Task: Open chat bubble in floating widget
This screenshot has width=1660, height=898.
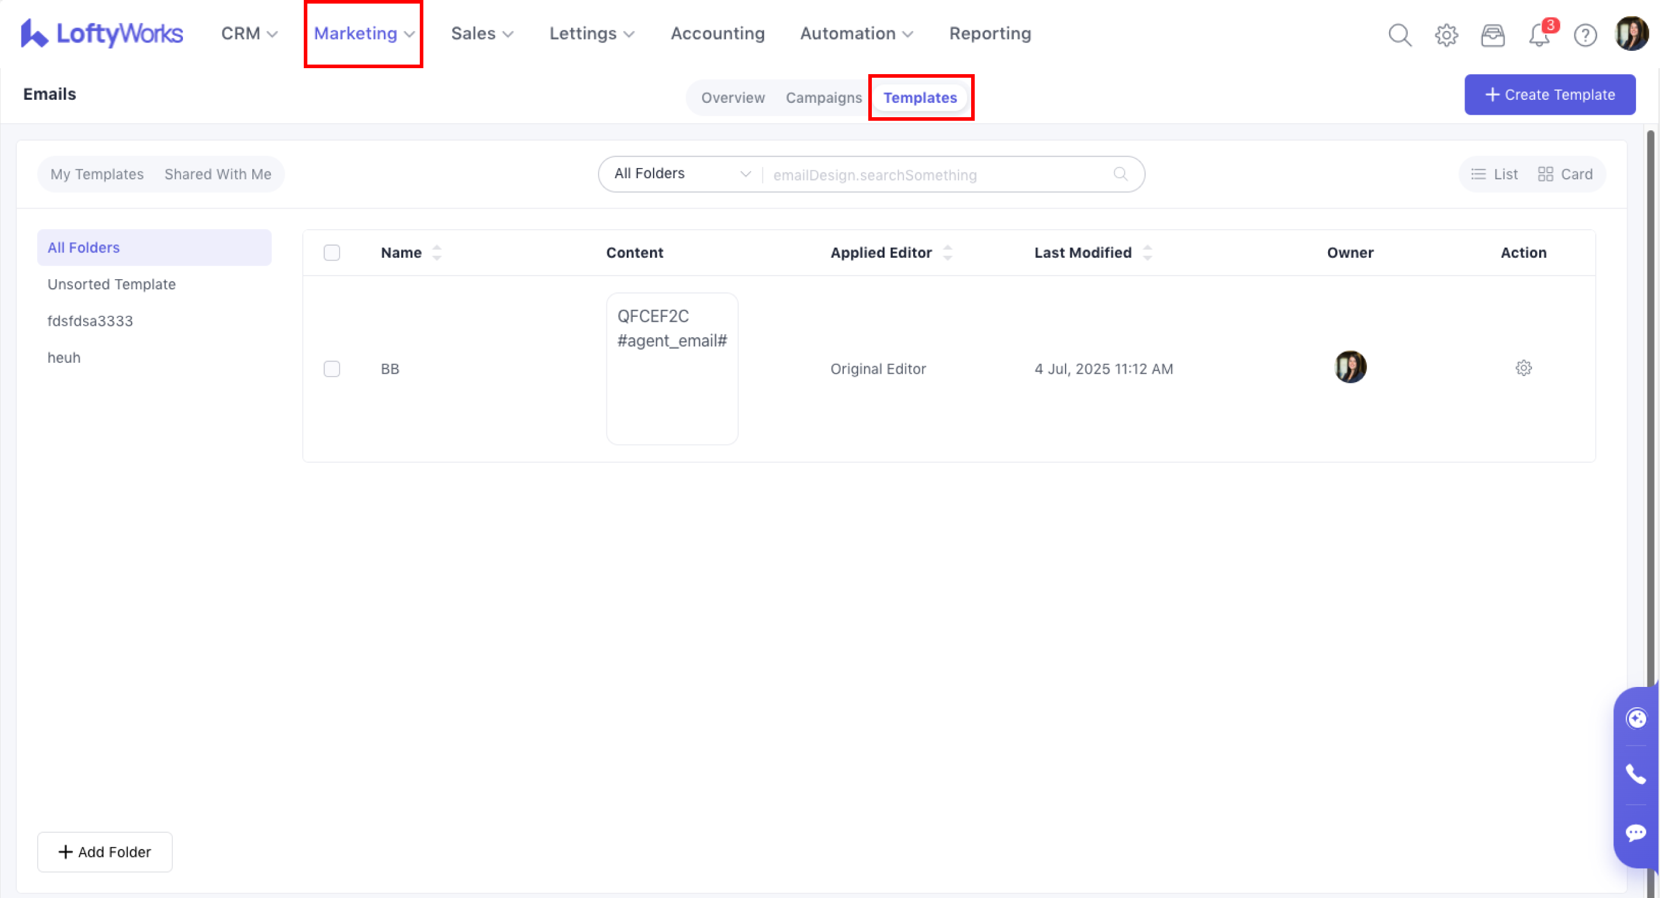Action: click(x=1635, y=832)
